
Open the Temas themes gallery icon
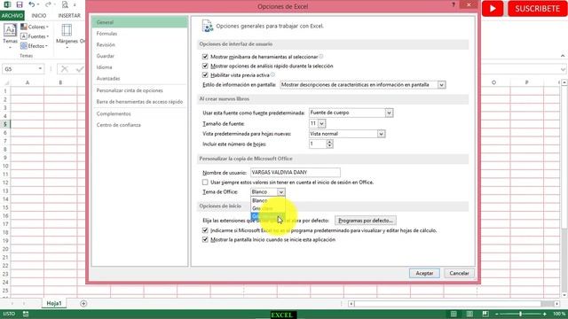(10, 30)
